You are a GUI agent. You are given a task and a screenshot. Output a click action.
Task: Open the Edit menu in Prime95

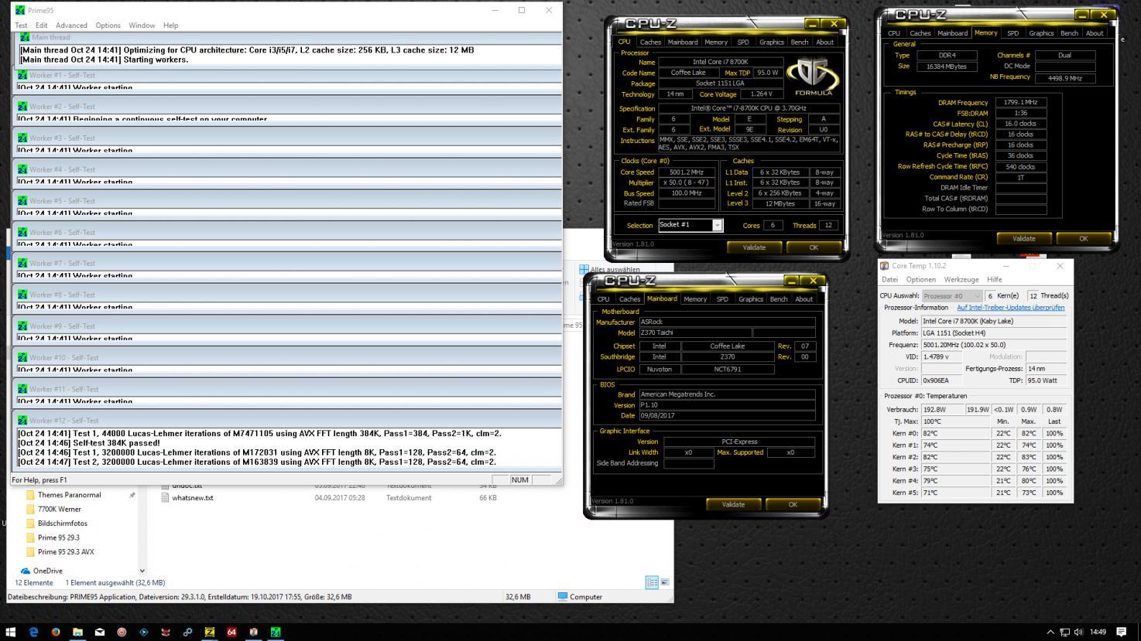pos(41,26)
